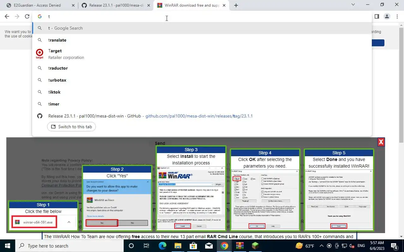Image resolution: width=404 pixels, height=252 pixels.
Task: Open the green block app on the taskbar
Action: click(x=255, y=246)
